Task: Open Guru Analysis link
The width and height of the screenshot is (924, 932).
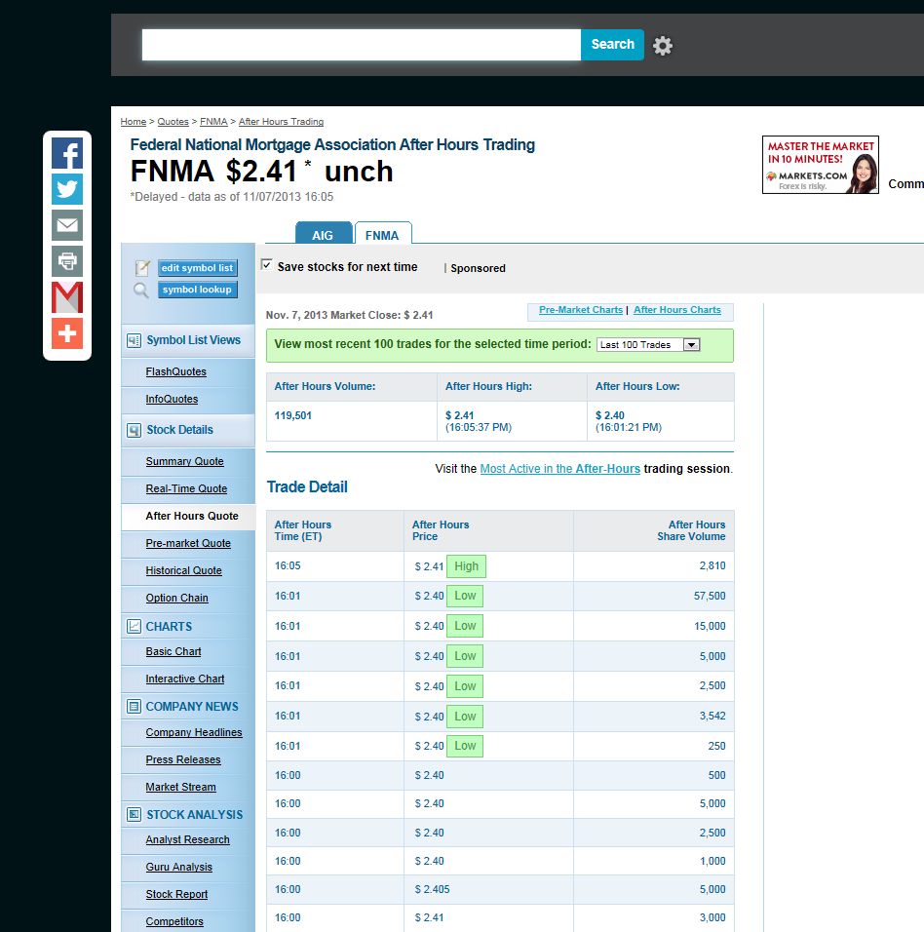Action: [179, 868]
